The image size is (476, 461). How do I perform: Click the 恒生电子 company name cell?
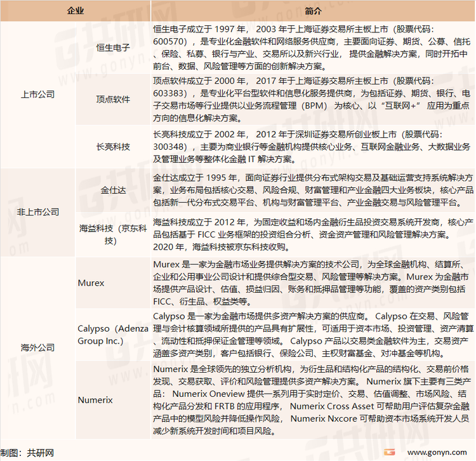(x=113, y=48)
